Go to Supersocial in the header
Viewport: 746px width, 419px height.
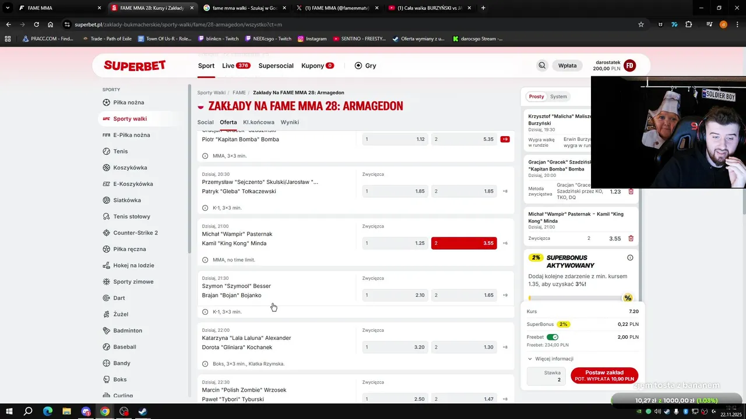(x=276, y=66)
